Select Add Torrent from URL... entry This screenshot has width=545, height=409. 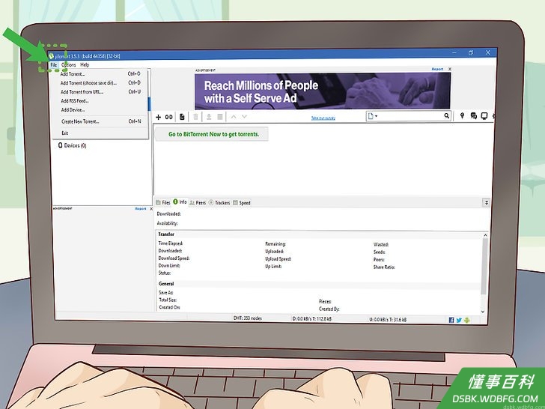[100, 92]
